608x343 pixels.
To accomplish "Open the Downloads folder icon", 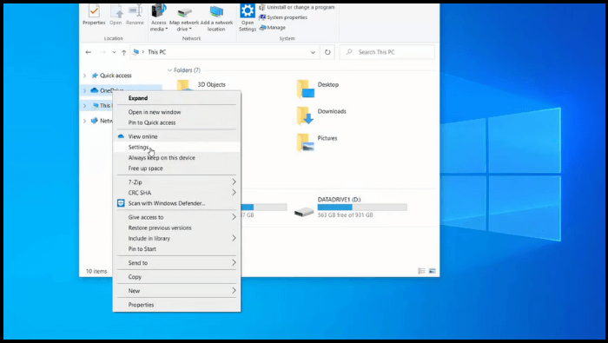I will click(x=306, y=115).
